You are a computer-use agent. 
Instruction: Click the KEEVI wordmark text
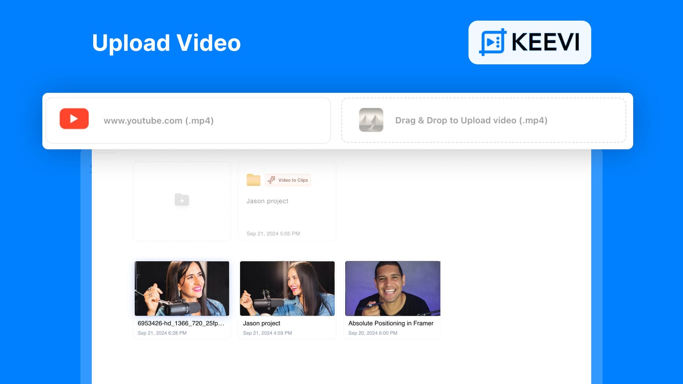pyautogui.click(x=545, y=42)
